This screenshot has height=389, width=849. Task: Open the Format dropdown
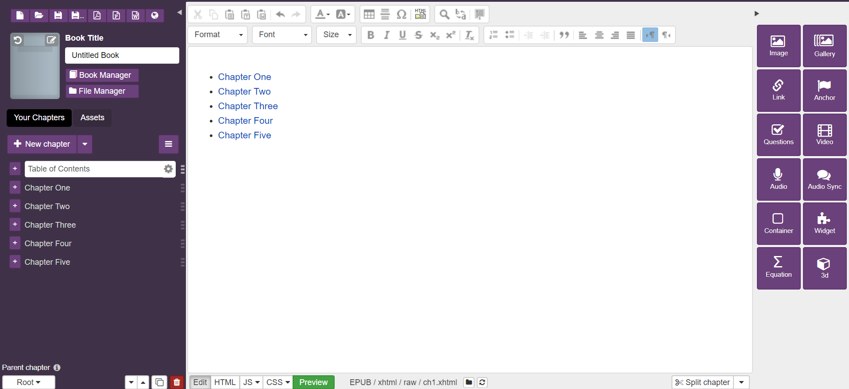tap(218, 35)
